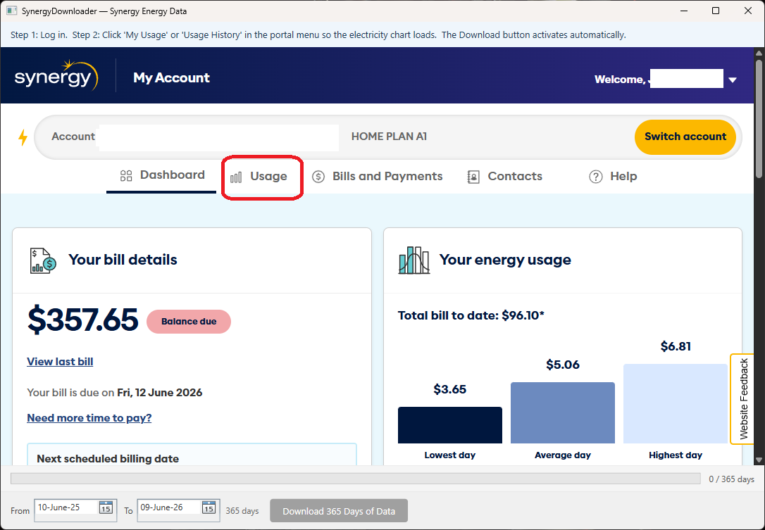Click the download progress bar
The height and width of the screenshot is (530, 765).
356,479
